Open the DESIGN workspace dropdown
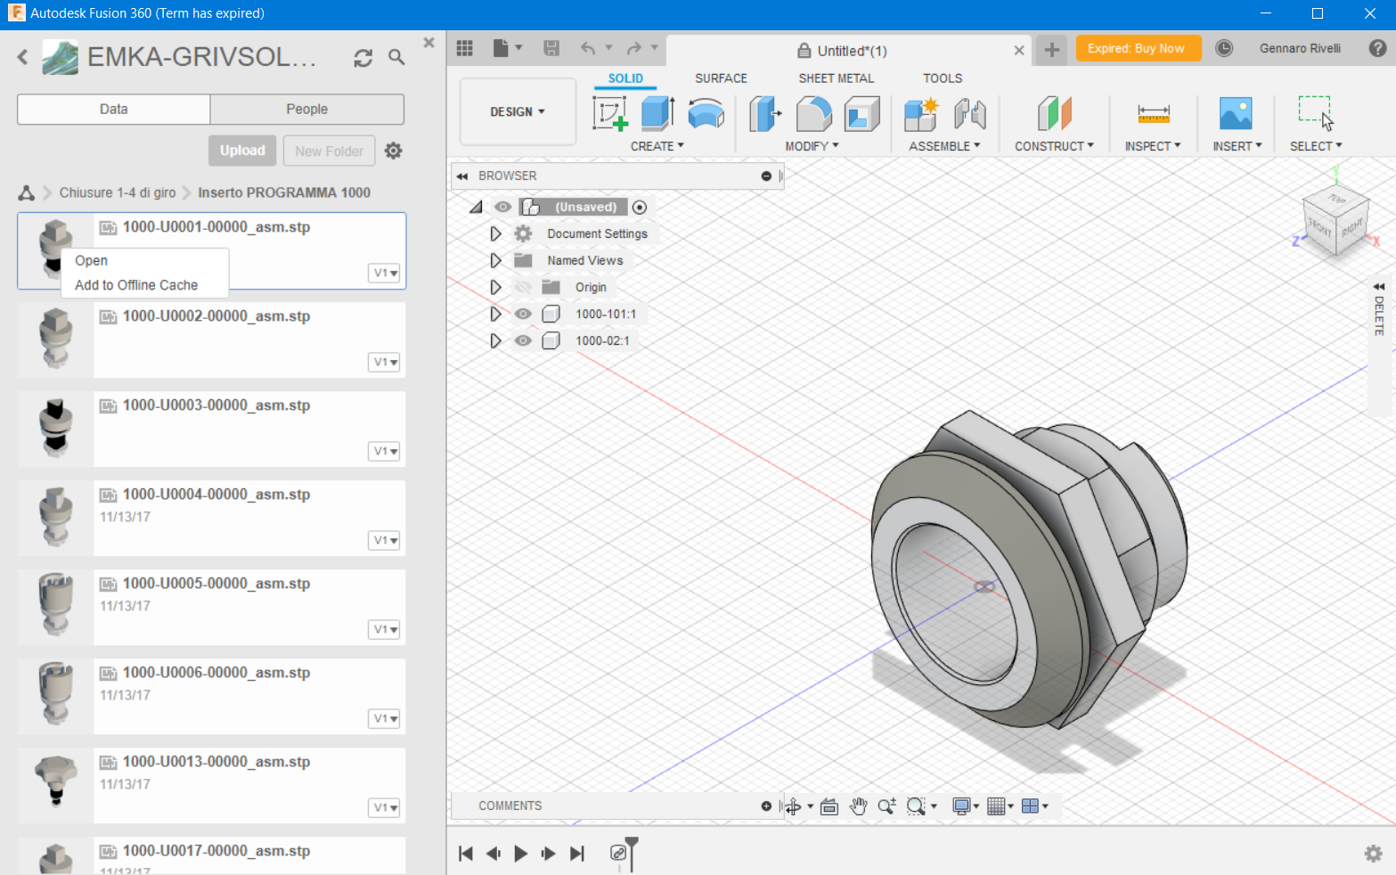Image resolution: width=1396 pixels, height=875 pixels. (x=518, y=111)
